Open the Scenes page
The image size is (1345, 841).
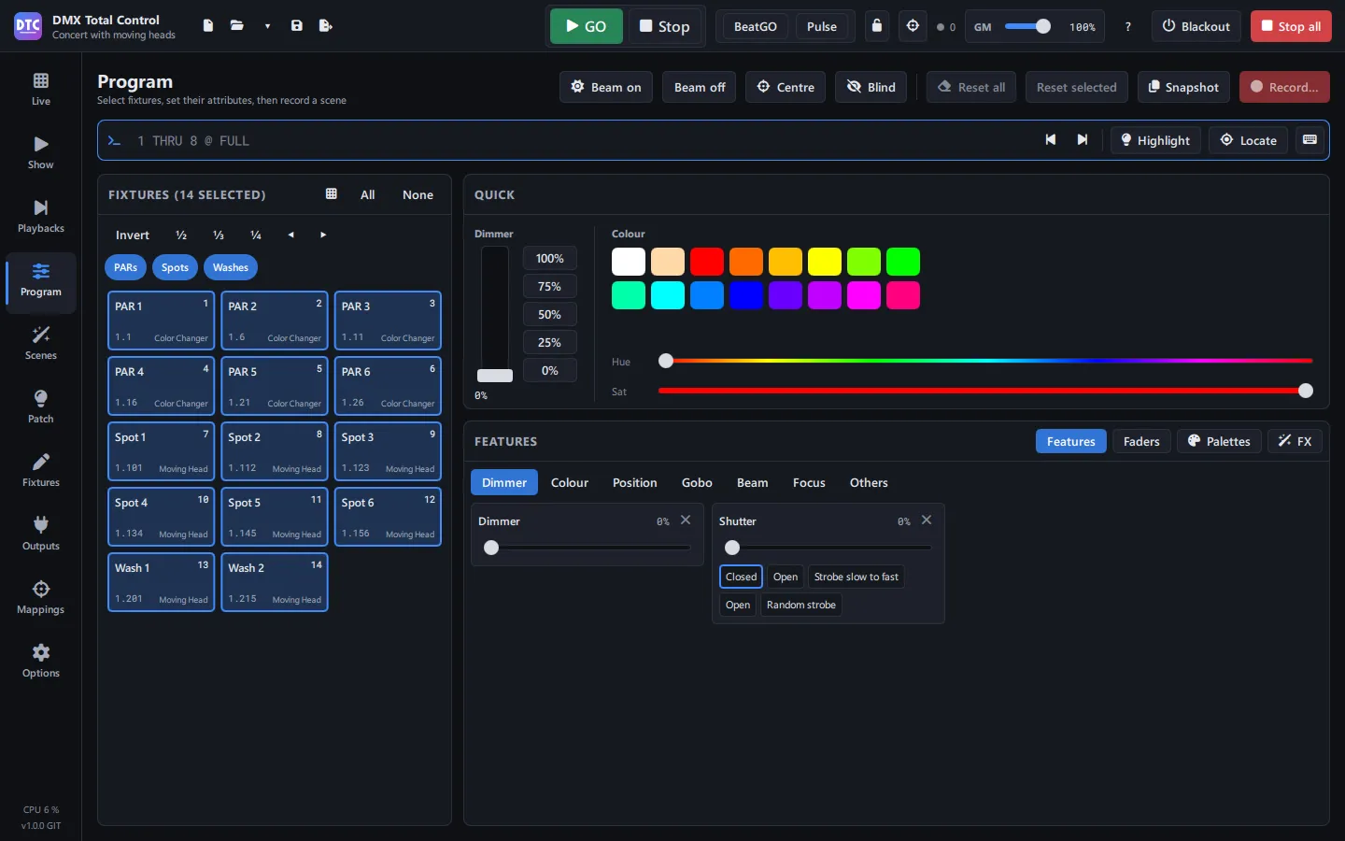coord(41,343)
